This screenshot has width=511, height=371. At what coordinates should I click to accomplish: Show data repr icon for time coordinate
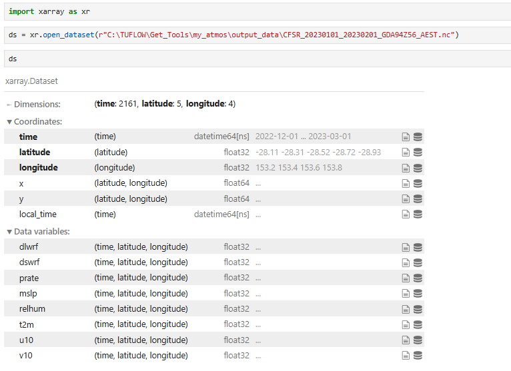tap(418, 137)
